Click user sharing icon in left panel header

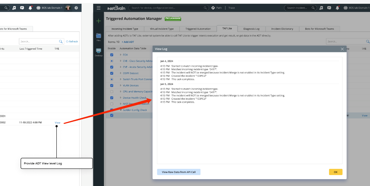(x=14, y=8)
